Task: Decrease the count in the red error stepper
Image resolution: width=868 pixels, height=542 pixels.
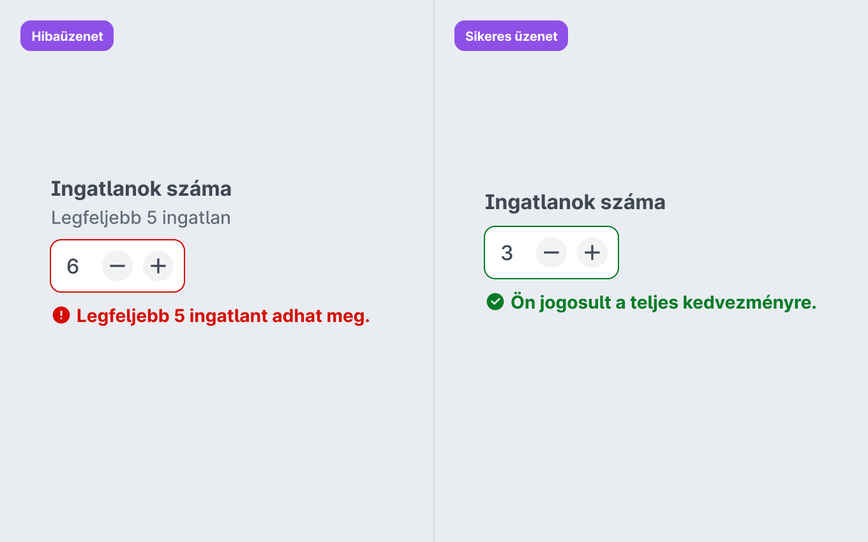Action: pyautogui.click(x=117, y=266)
